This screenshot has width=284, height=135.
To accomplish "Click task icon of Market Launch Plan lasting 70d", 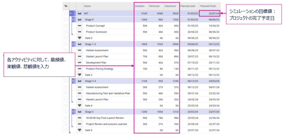I will (x=80, y=56).
